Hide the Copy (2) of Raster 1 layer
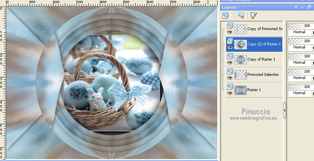314x161 pixels. 230,47
